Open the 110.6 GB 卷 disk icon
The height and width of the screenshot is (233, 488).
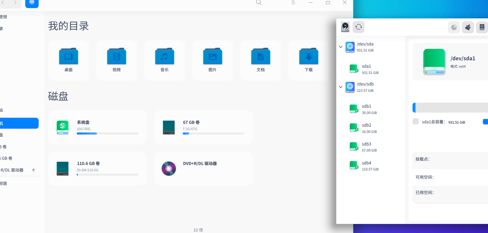pyautogui.click(x=63, y=169)
